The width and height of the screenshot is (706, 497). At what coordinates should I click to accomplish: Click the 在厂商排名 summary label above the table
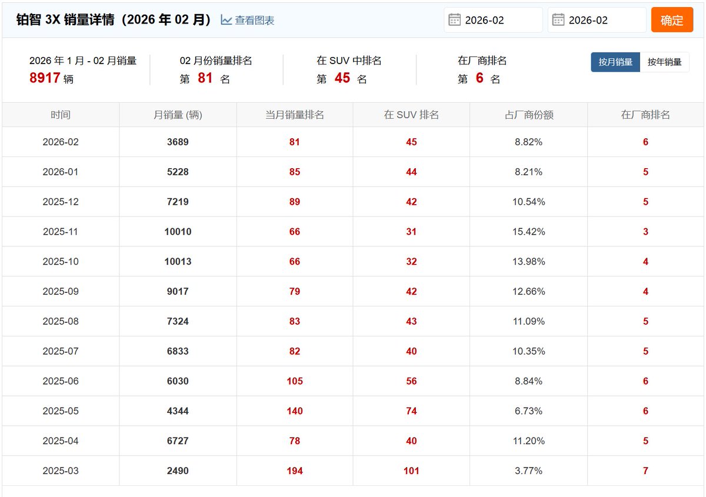[x=482, y=61]
